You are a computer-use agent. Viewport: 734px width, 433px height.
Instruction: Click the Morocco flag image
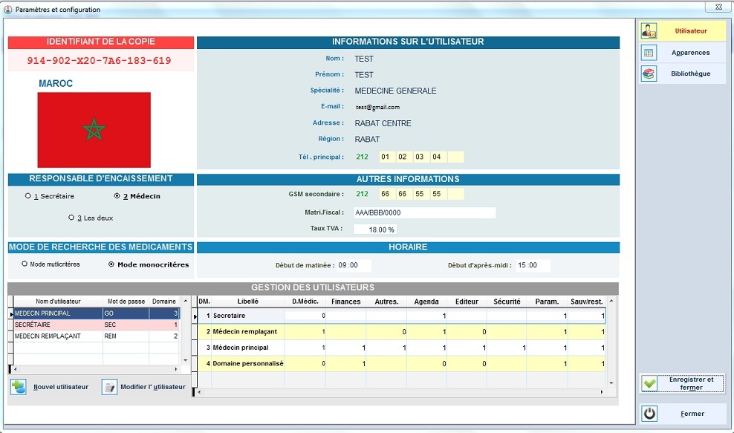(x=94, y=130)
